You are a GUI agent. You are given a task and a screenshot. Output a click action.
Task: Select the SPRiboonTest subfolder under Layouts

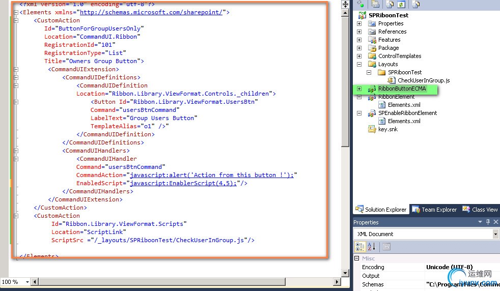[405, 72]
